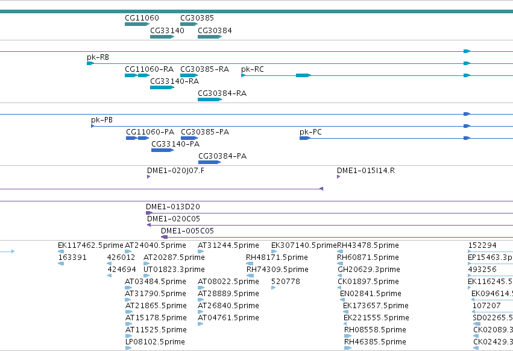This screenshot has width=513, height=351.
Task: Open the CG11060-RA transcript
Action: coord(137,75)
